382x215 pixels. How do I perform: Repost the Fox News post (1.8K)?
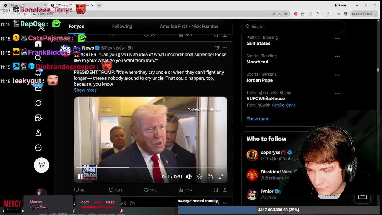click(x=116, y=190)
